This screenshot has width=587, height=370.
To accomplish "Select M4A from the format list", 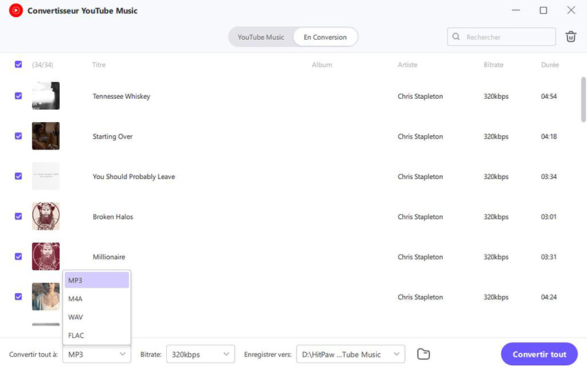I will point(96,299).
